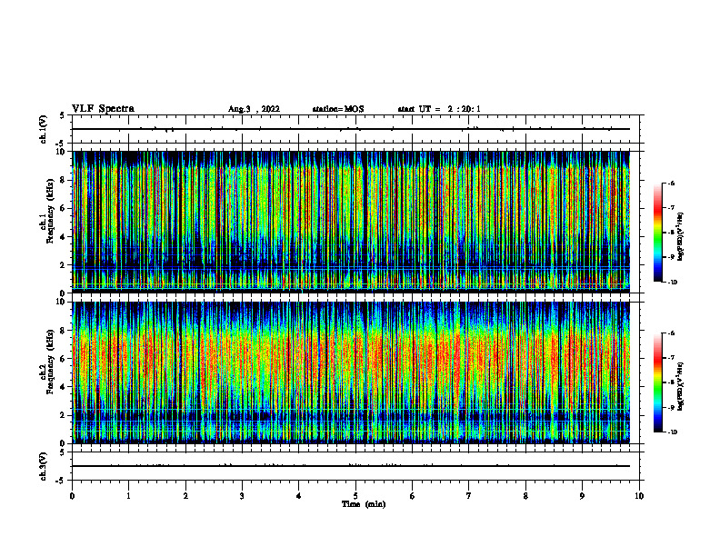Viewport: 720px width, 556px height.
Task: Click time axis tick label "3"
Action: (242, 496)
